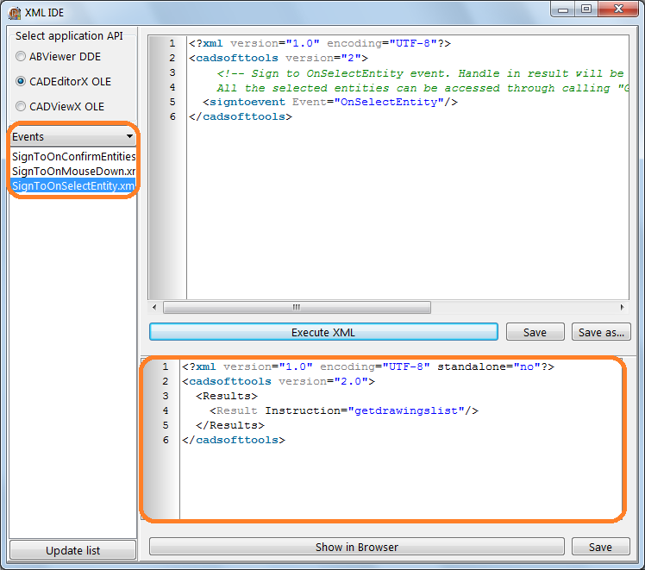Screen dimensions: 645x570
Task: Click Save next to Execute XML
Action: [x=535, y=332]
